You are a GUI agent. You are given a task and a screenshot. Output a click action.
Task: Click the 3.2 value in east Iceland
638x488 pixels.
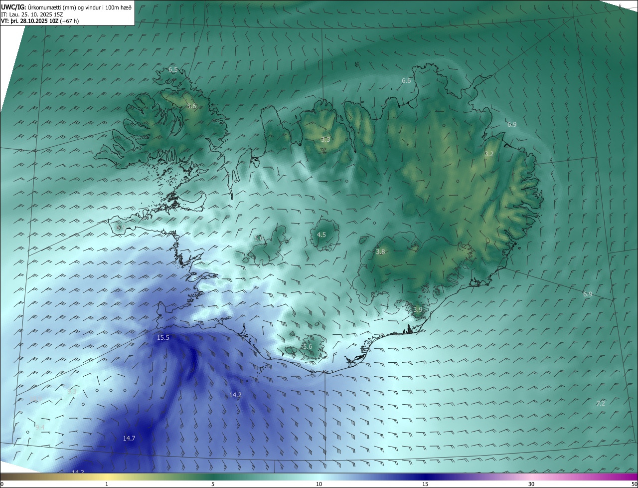point(489,154)
